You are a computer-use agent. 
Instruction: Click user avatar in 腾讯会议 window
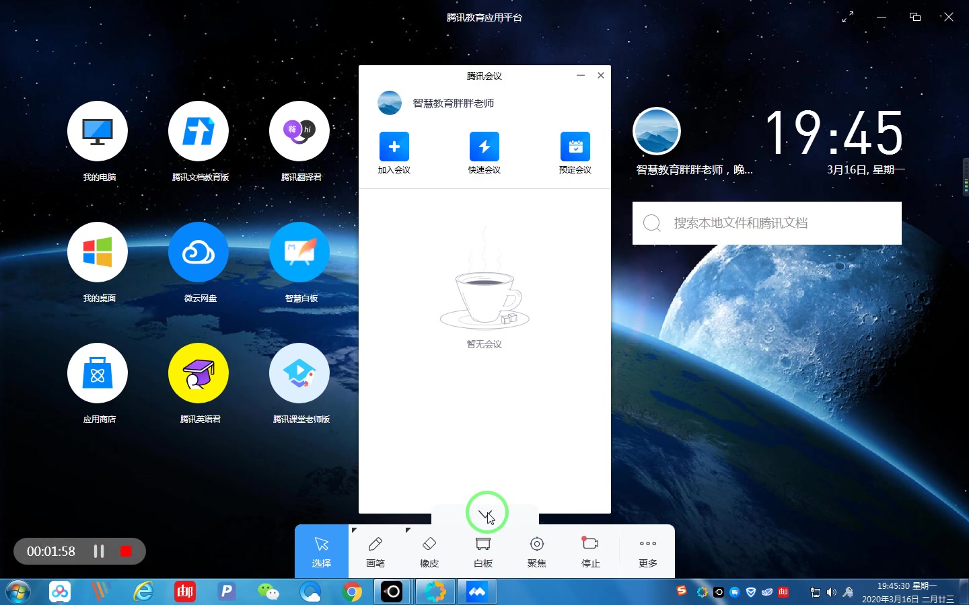(390, 103)
